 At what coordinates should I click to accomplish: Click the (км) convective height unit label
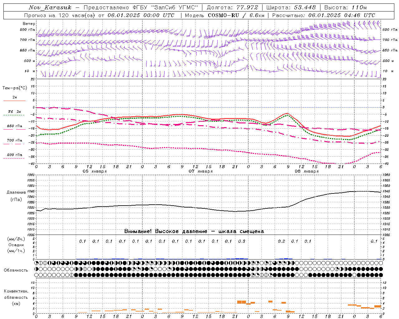(16, 303)
